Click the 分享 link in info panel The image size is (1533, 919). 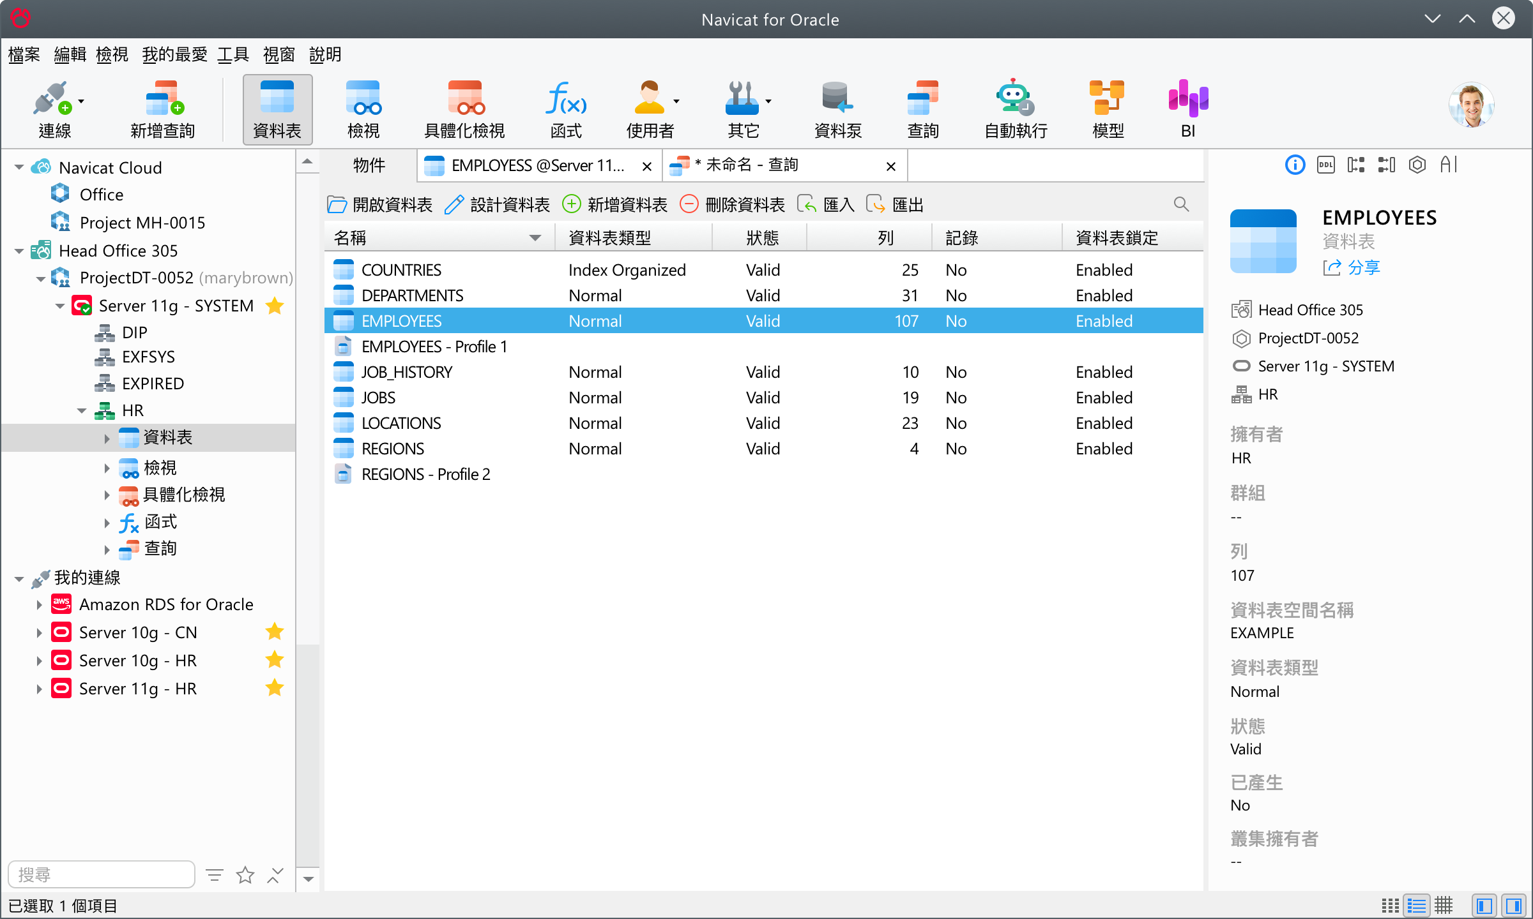1352,267
